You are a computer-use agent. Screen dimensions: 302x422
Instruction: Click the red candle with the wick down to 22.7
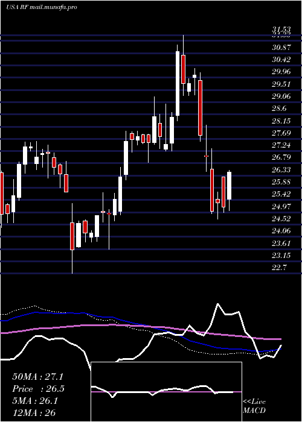pyautogui.click(x=72, y=236)
